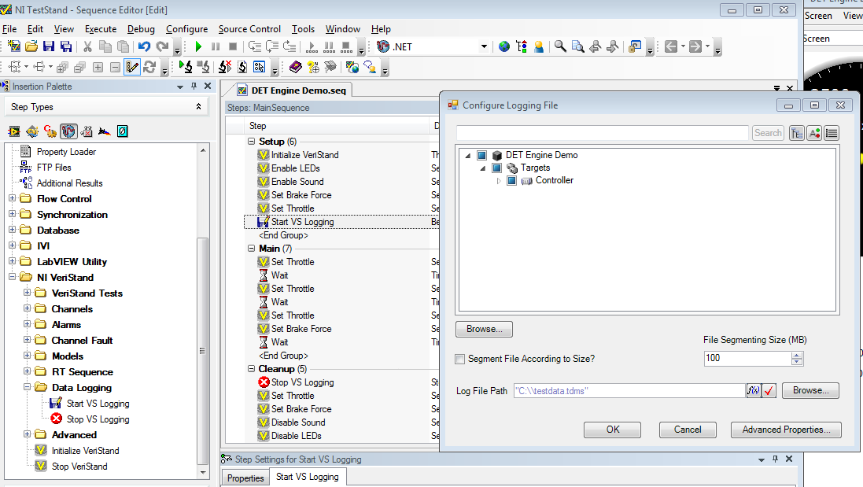
Task: Click the green Run execution button
Action: (x=198, y=47)
